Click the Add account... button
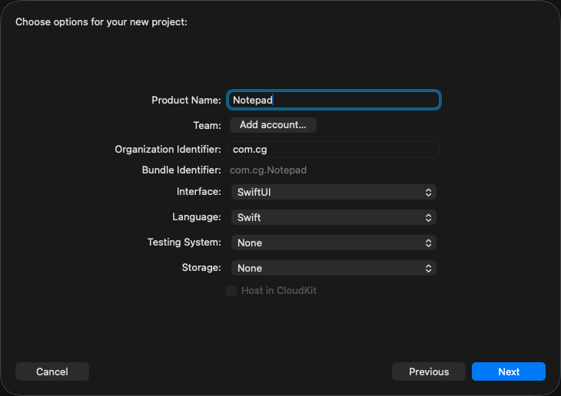 click(x=273, y=124)
